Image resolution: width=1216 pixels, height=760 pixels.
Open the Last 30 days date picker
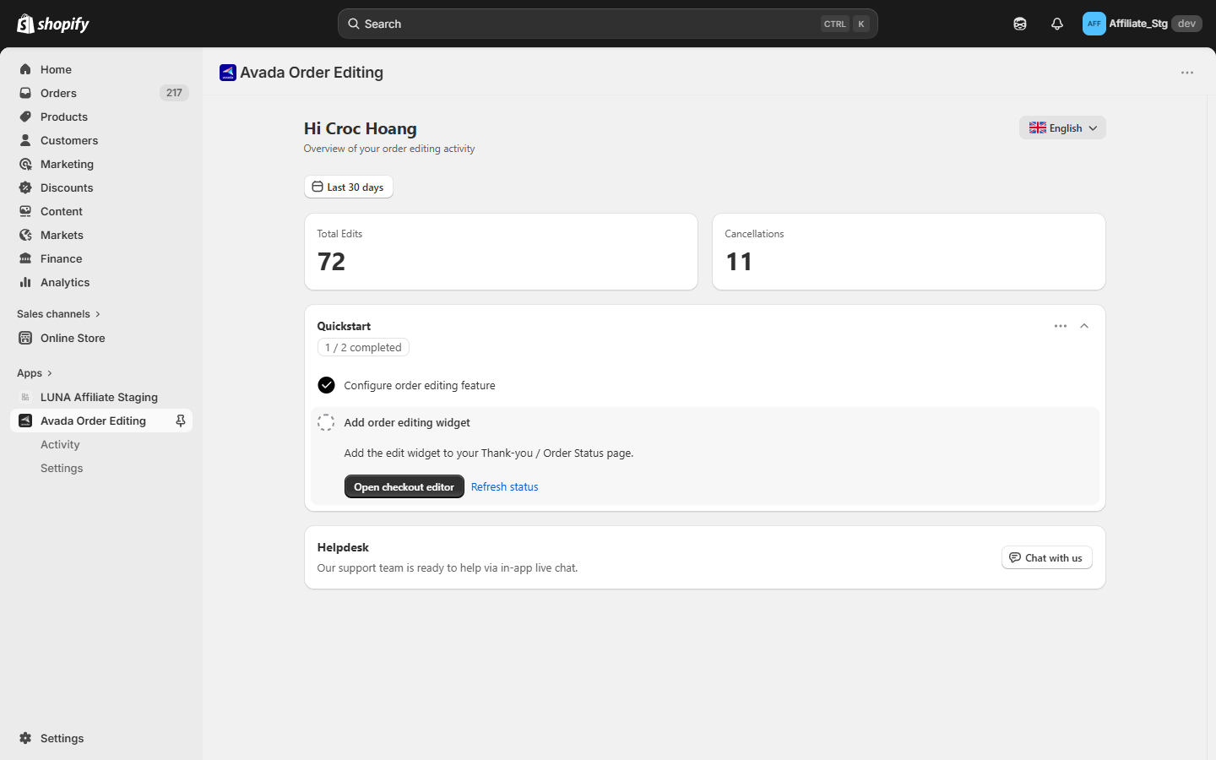point(349,187)
